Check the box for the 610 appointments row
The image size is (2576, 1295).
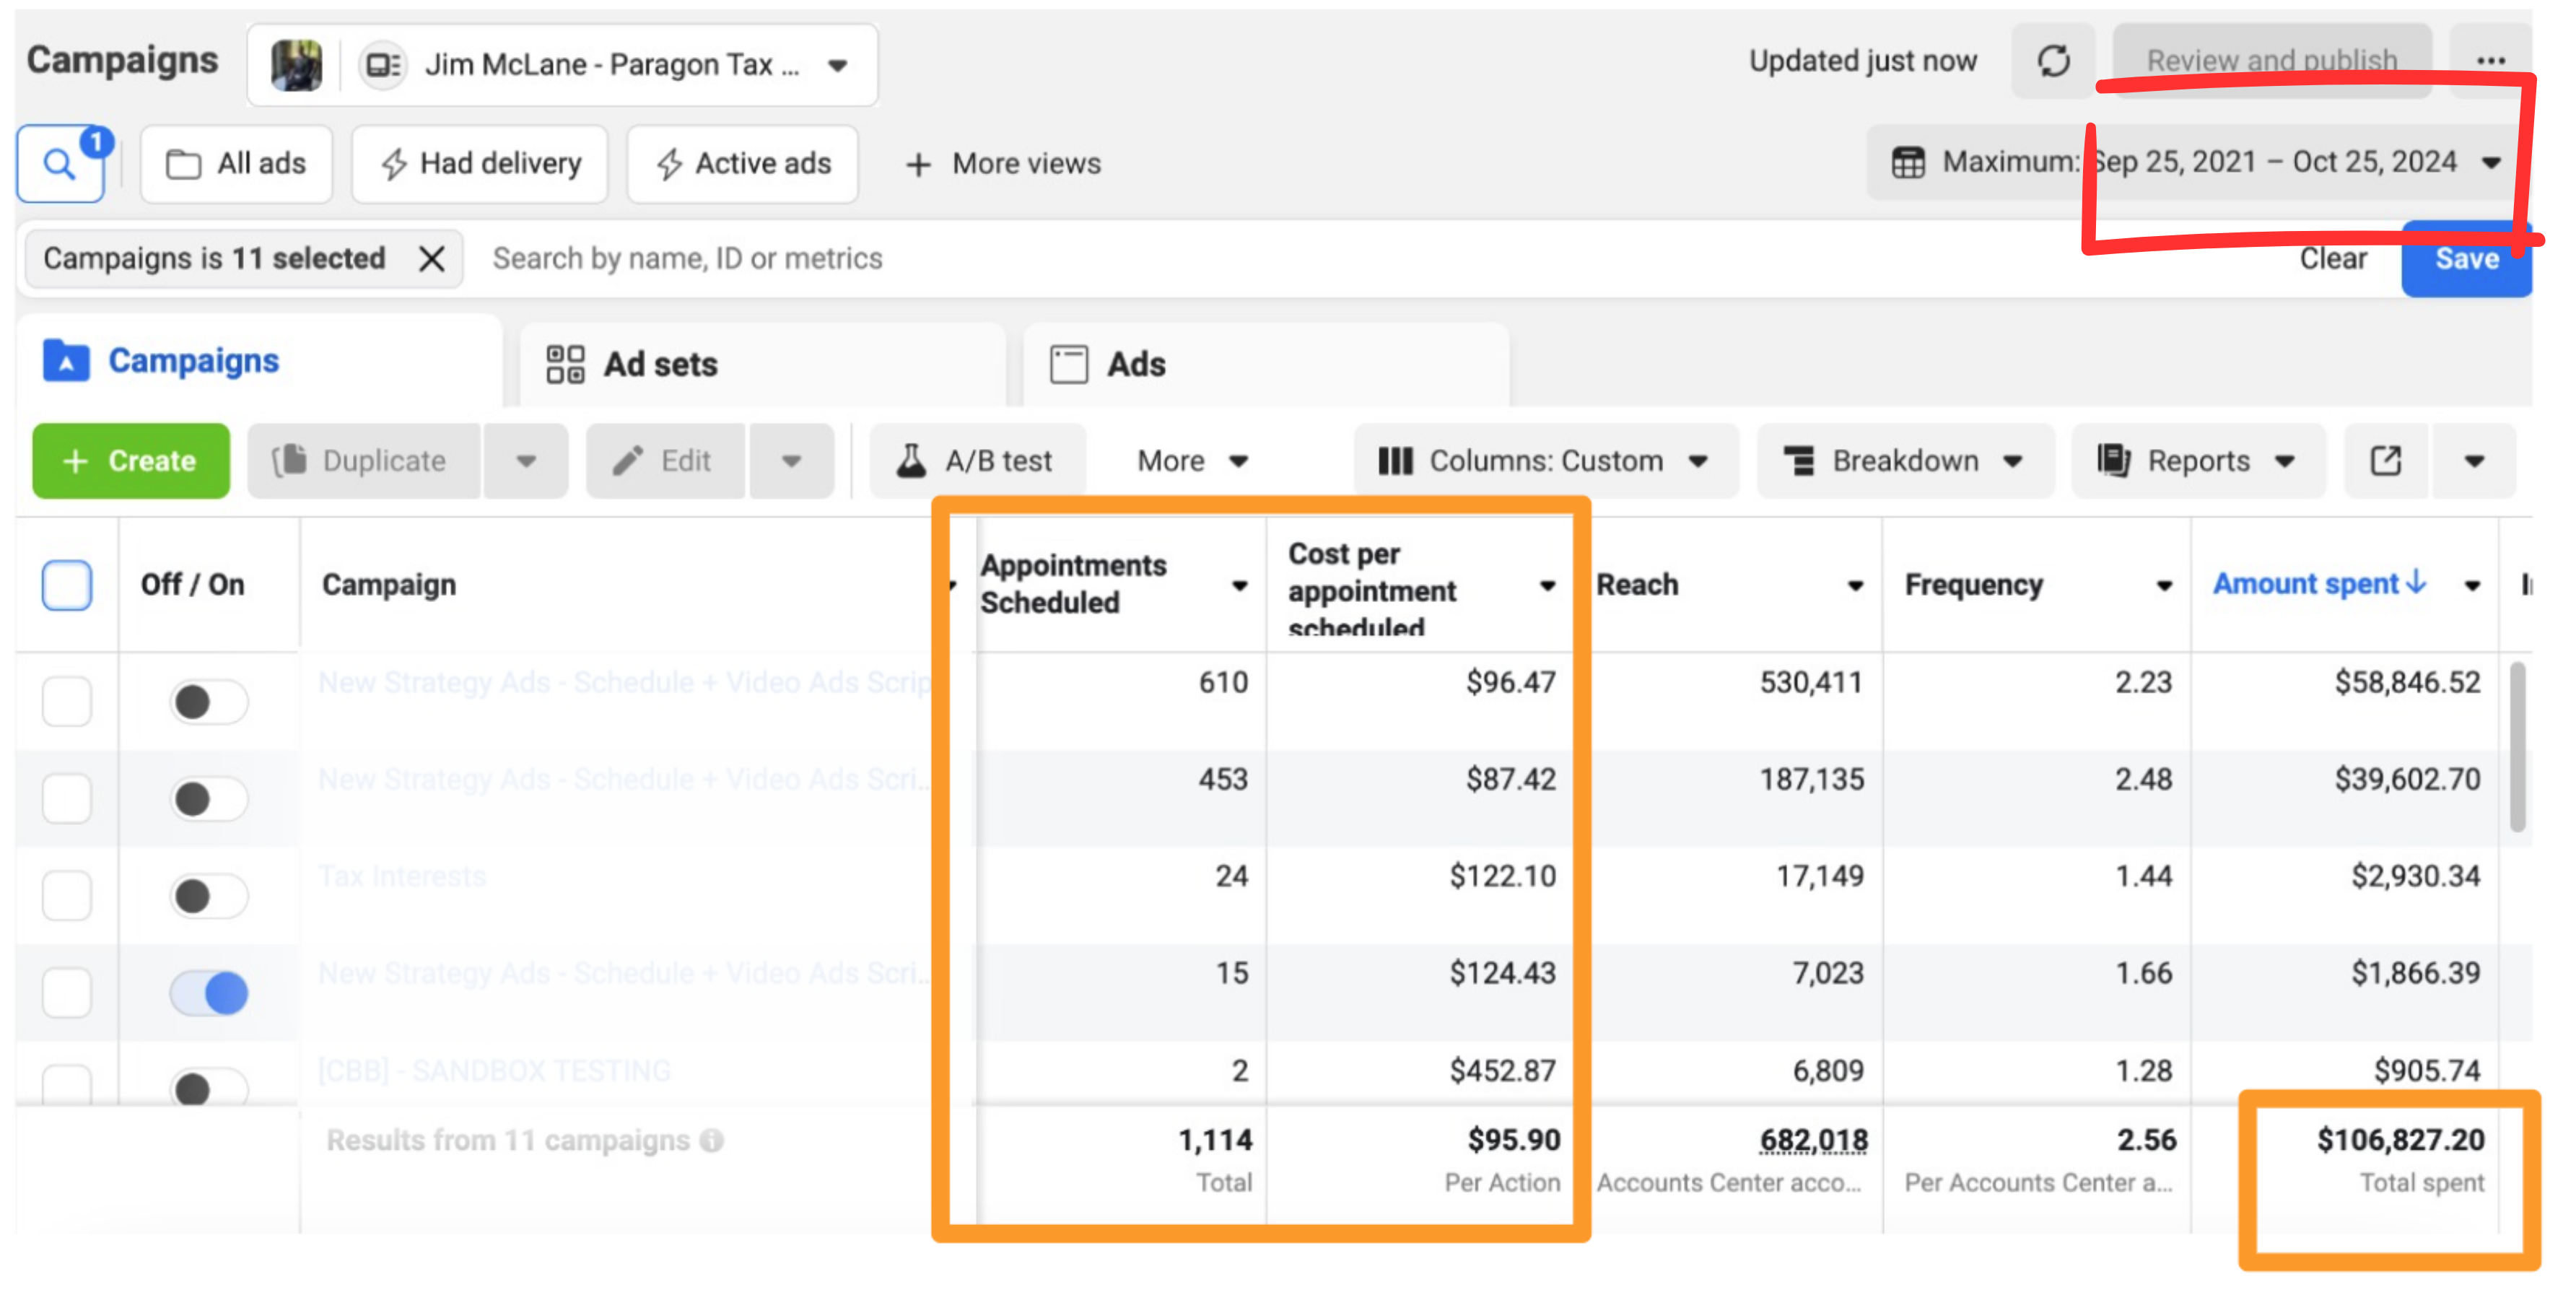coord(66,701)
